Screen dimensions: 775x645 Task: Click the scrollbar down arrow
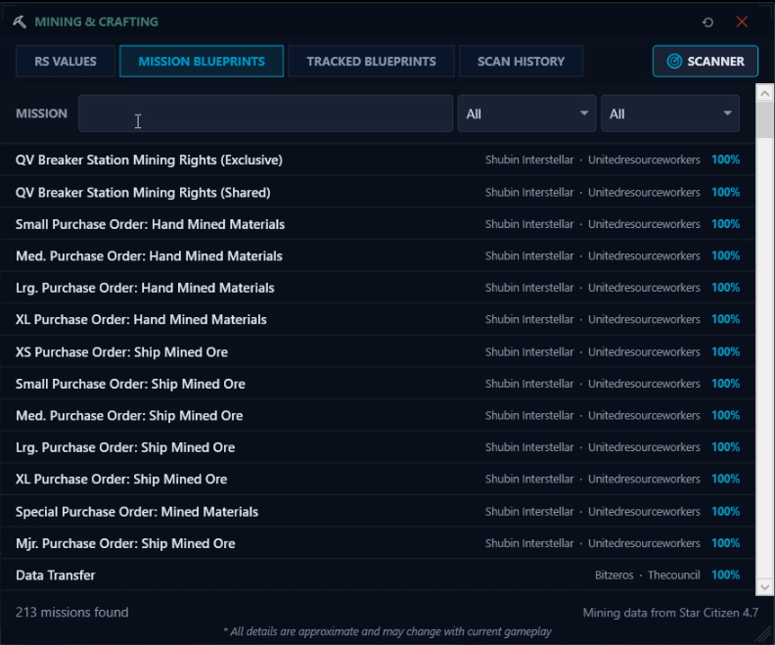pyautogui.click(x=764, y=587)
